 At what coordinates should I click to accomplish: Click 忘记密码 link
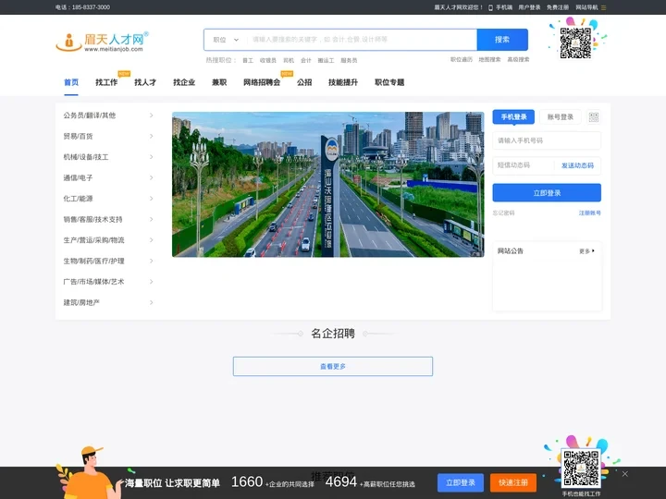[503, 213]
